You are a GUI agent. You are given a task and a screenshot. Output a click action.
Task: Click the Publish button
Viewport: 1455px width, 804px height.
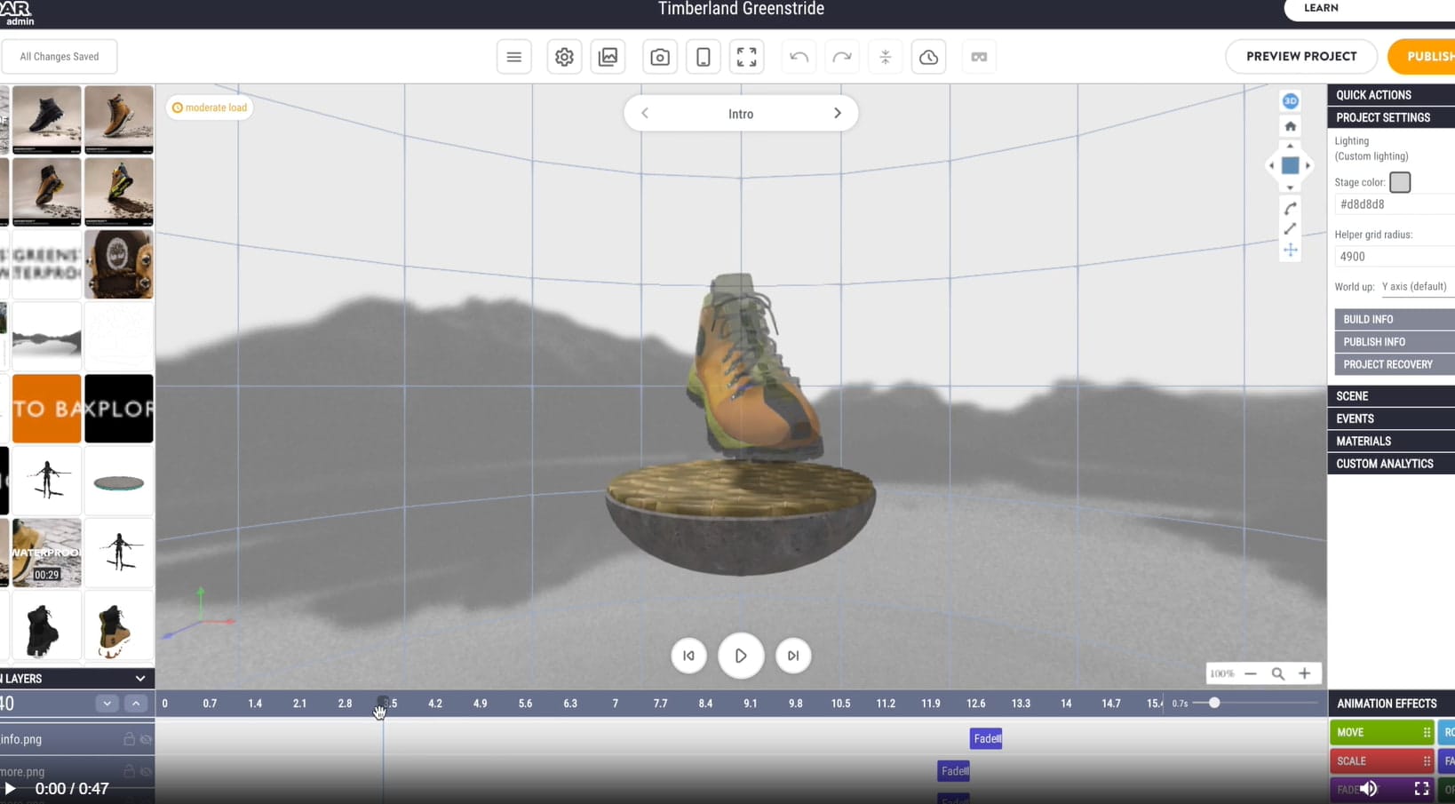[1421, 57]
